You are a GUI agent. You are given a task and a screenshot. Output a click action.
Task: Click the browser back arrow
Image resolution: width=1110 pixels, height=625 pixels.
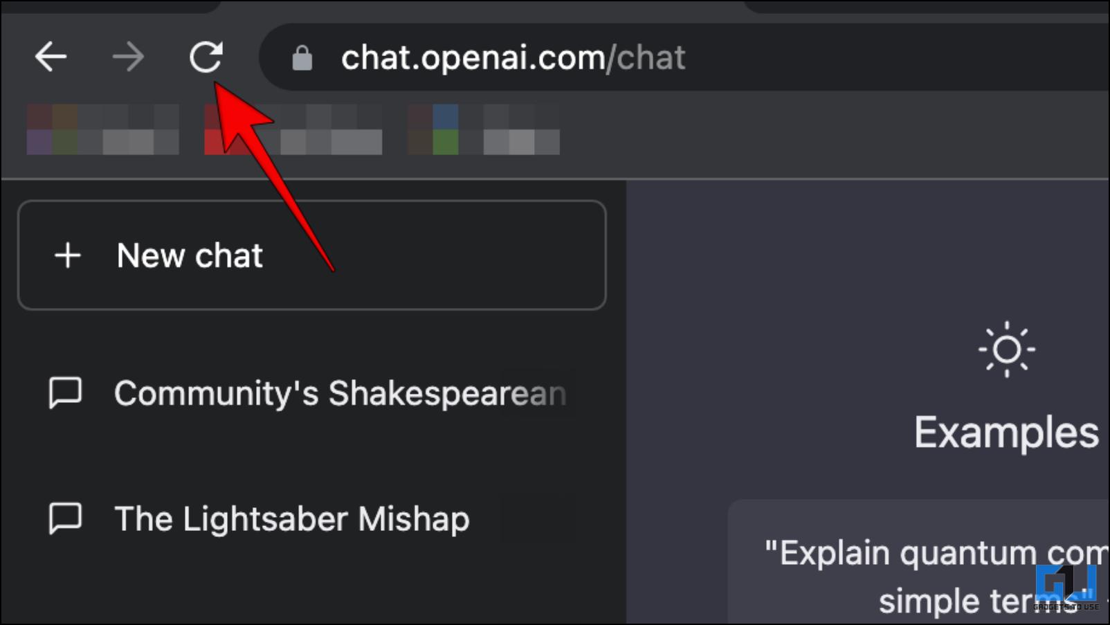tap(51, 57)
